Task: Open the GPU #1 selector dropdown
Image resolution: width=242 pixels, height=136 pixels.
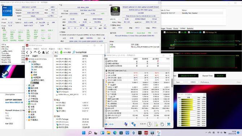Action: 115,19
